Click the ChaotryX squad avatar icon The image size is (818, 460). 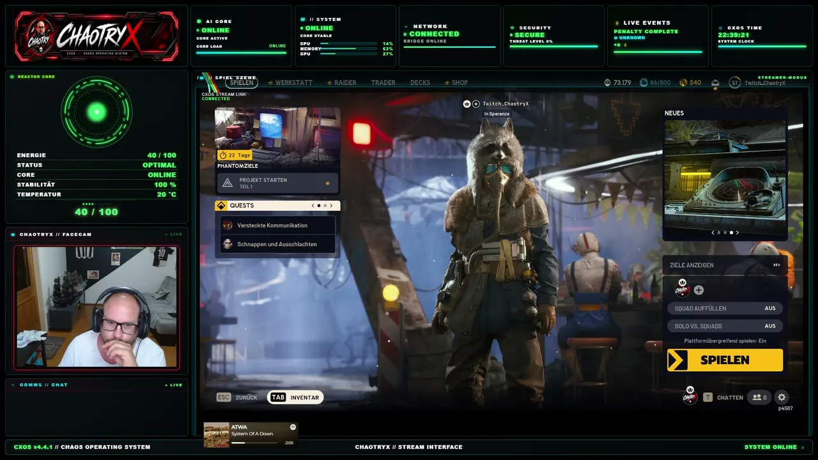683,289
